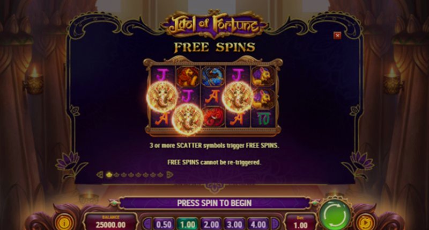The height and width of the screenshot is (230, 429).
Task: Close the Free Spins info panel
Action: coord(337,35)
